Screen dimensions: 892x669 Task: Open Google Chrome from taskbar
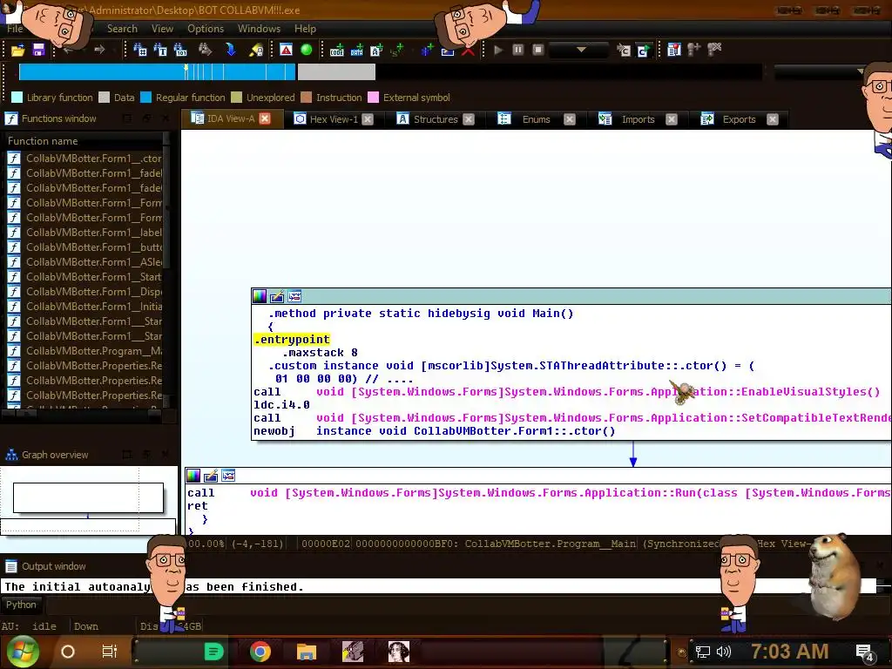[x=260, y=652]
